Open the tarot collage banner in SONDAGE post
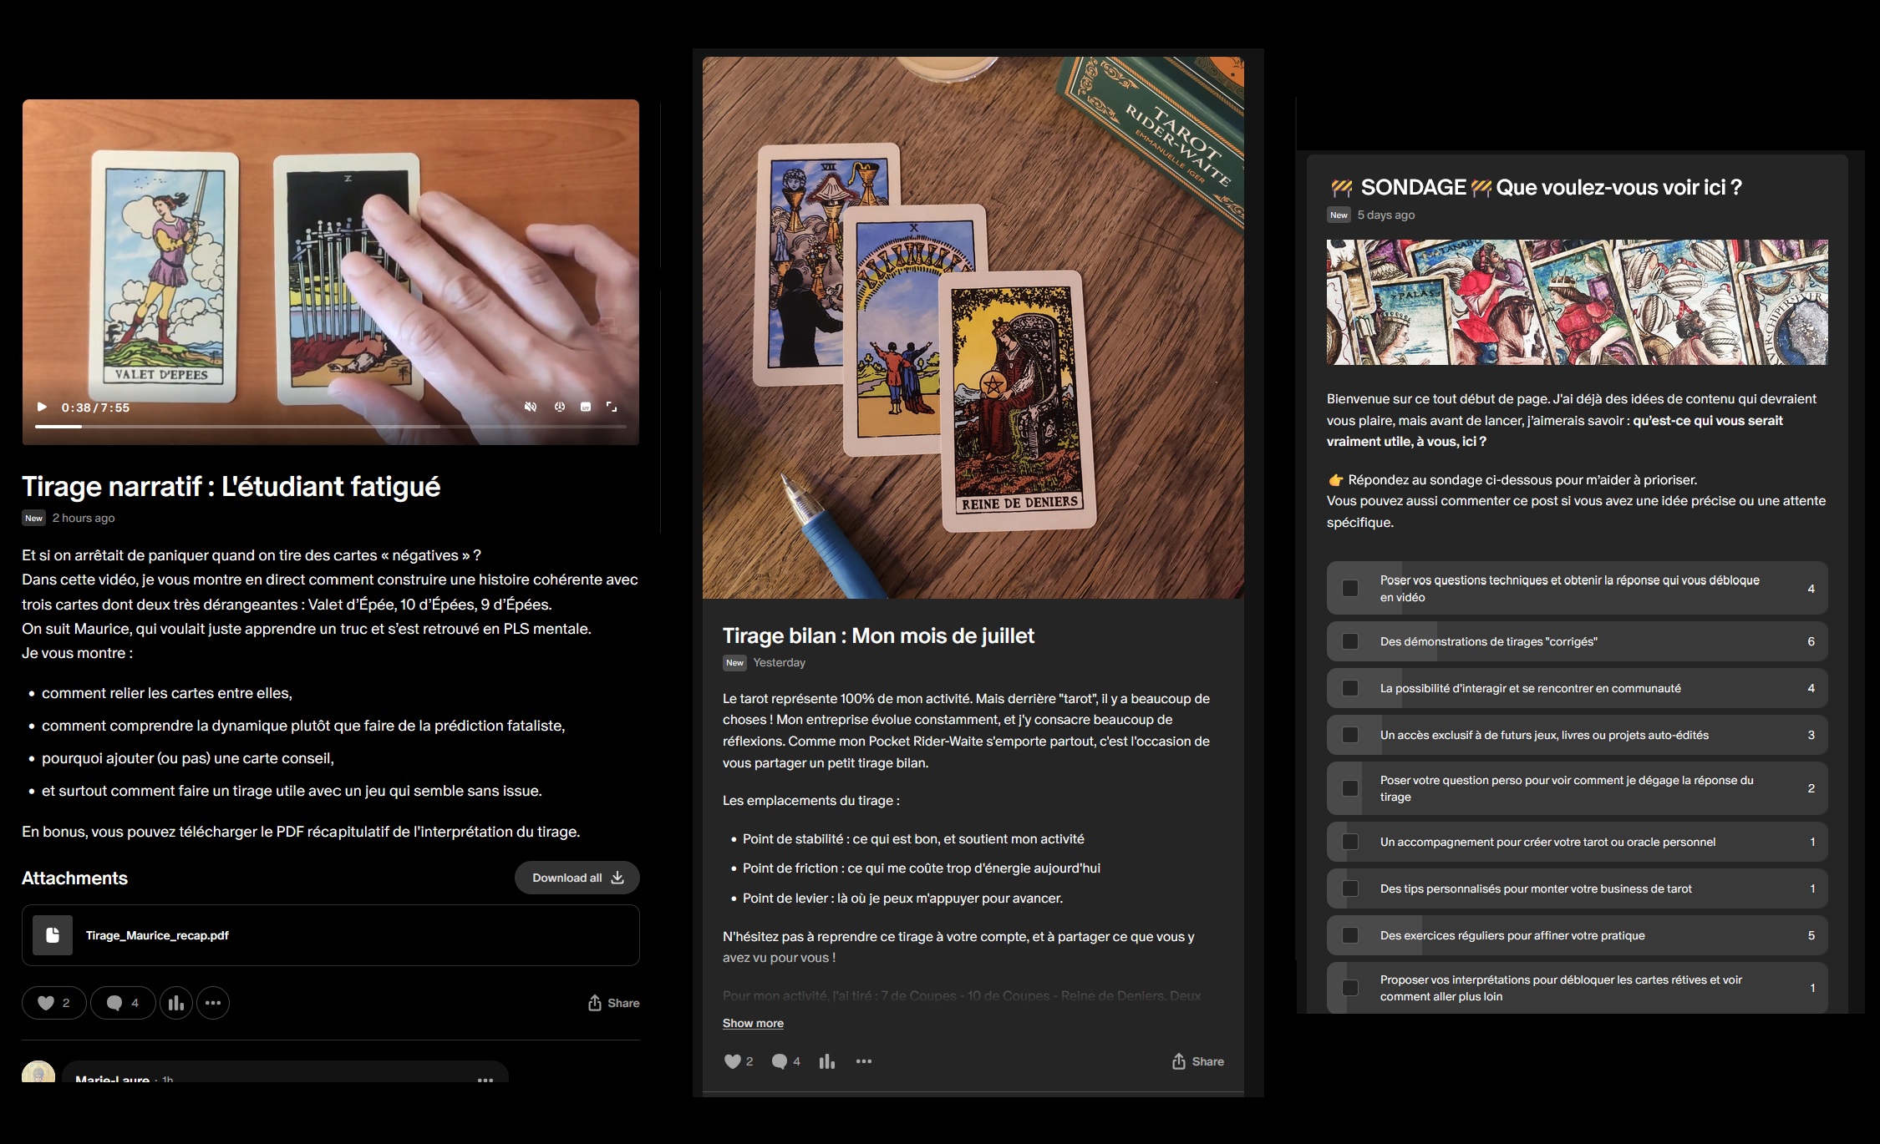Screen dimensions: 1880x1144 [1577, 302]
